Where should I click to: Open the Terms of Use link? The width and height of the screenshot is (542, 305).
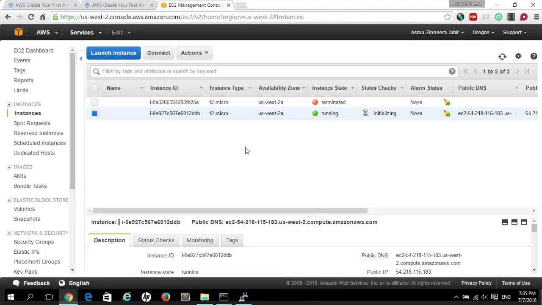click(516, 283)
